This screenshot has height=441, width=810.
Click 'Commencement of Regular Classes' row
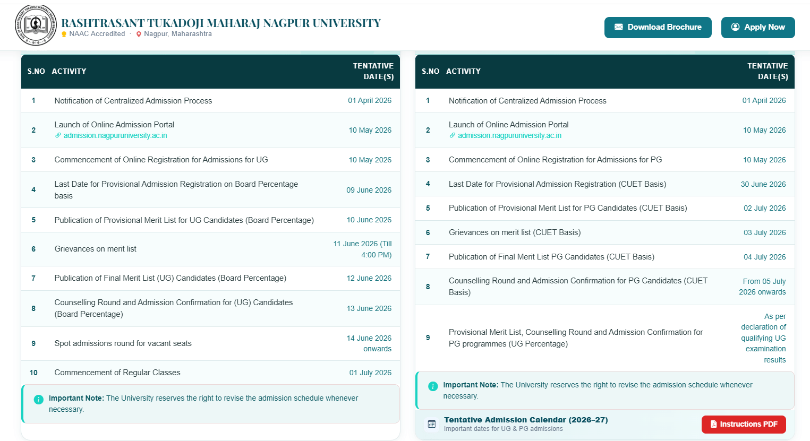[210, 373]
